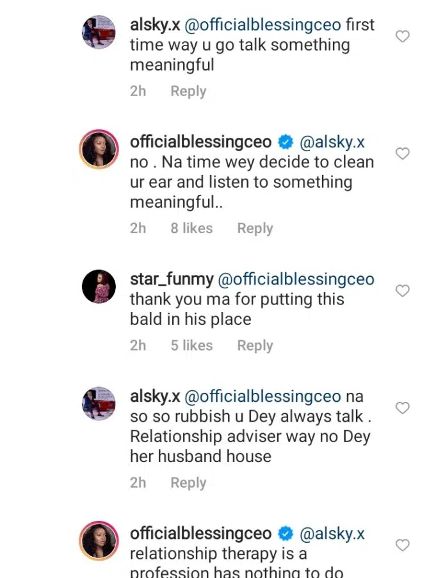Like alsky.x's 'so so rubbish' comment
Image resolution: width=436 pixels, height=578 pixels.
[402, 408]
